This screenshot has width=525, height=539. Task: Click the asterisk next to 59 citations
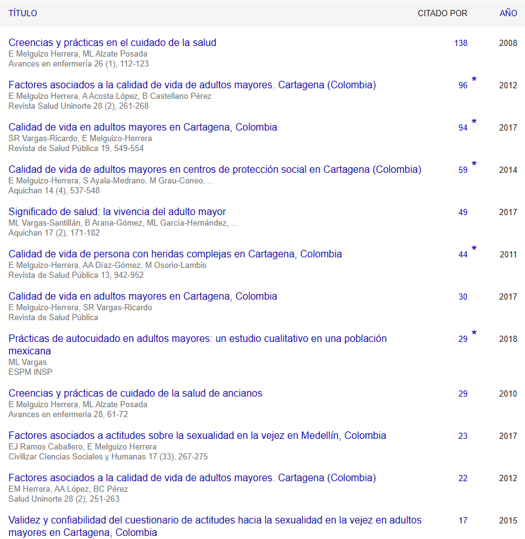[474, 165]
